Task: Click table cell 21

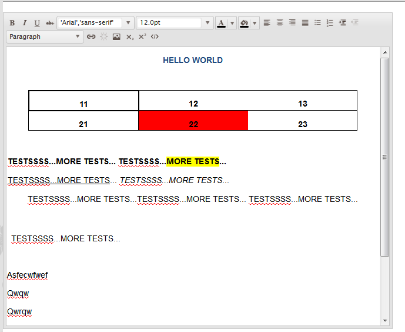Action: pyautogui.click(x=83, y=121)
